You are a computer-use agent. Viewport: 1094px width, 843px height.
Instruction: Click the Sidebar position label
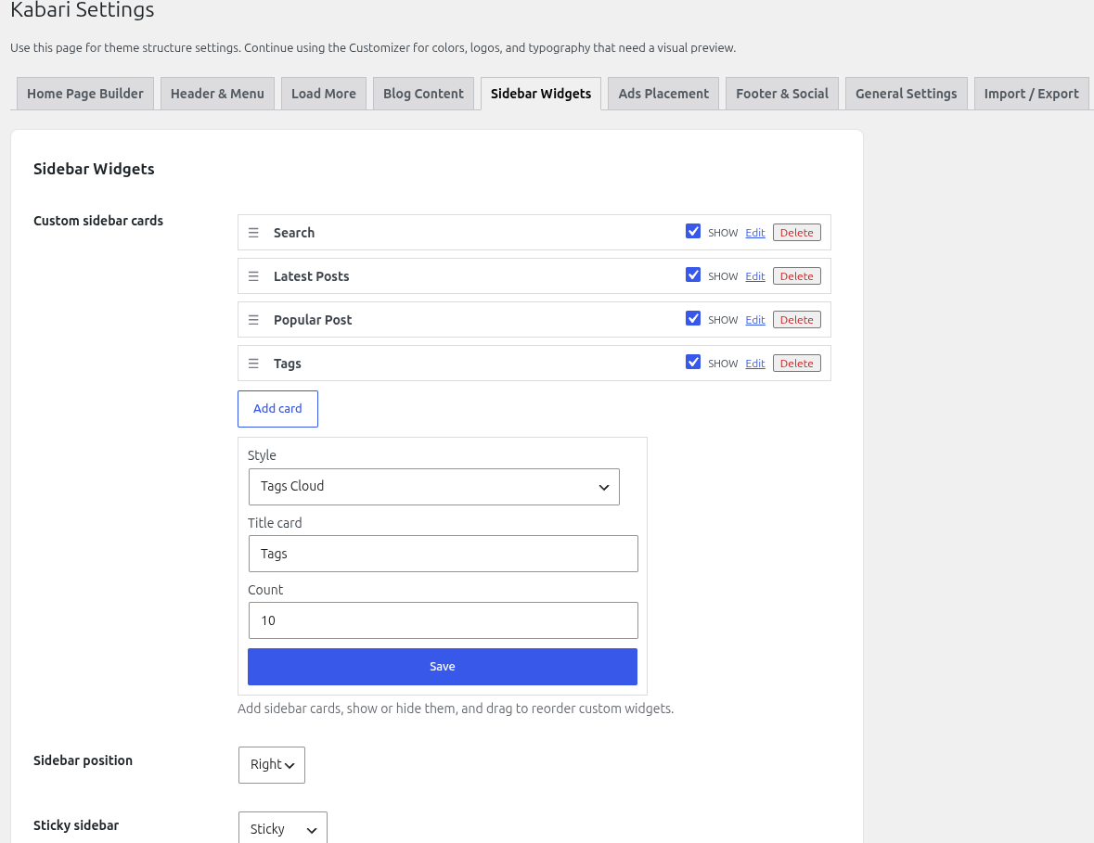pyautogui.click(x=83, y=760)
